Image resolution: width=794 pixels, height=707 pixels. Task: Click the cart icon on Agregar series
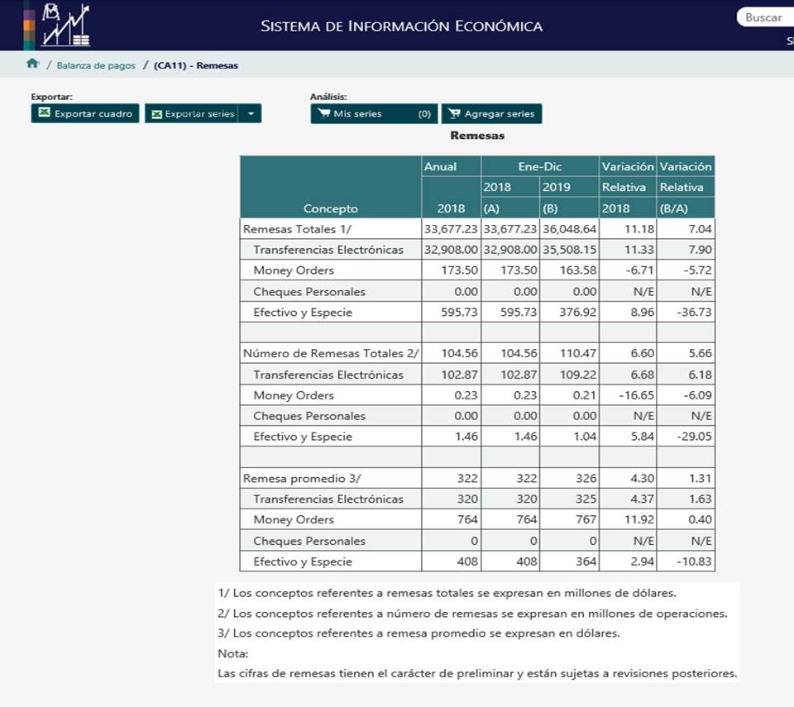point(454,114)
